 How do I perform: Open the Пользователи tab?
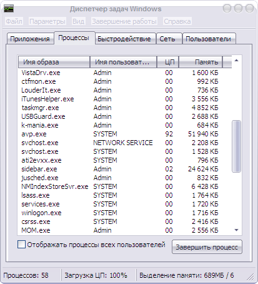[208, 39]
